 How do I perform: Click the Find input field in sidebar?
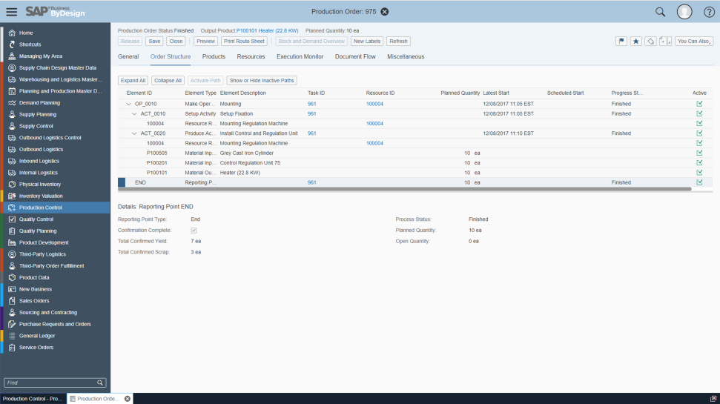click(x=50, y=383)
